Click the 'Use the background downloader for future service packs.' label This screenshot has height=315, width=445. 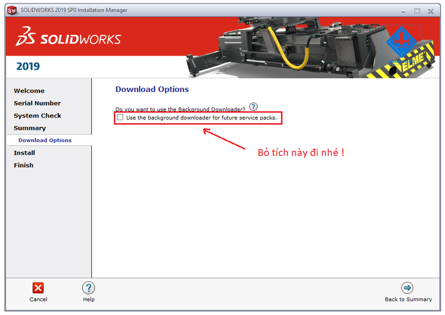(x=201, y=117)
